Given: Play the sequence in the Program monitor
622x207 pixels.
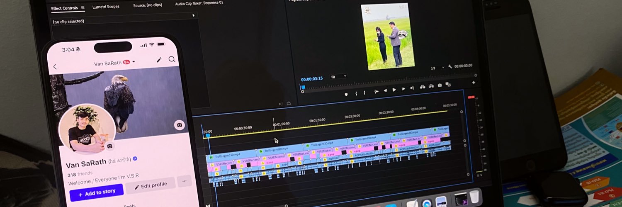Looking at the screenshot, I should pos(394,90).
